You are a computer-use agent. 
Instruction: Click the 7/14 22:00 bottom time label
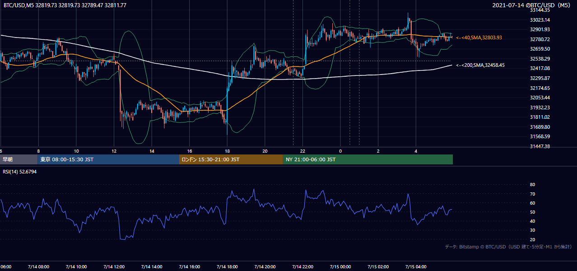click(x=302, y=267)
